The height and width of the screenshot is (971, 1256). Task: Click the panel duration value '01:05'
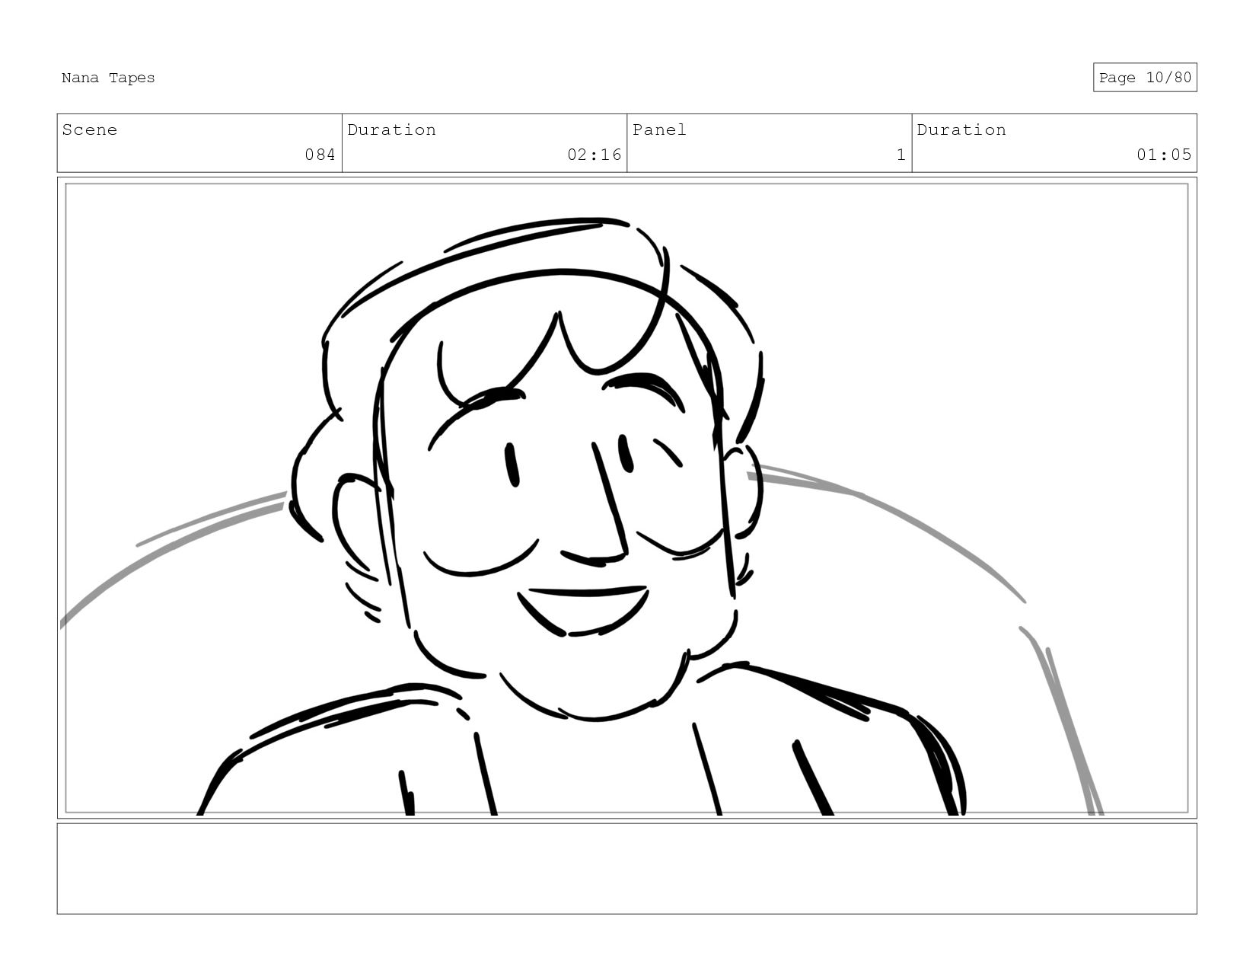tap(1164, 155)
